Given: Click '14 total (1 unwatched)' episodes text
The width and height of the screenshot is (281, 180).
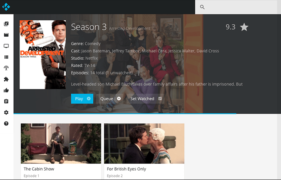Looking at the screenshot, I should (111, 73).
